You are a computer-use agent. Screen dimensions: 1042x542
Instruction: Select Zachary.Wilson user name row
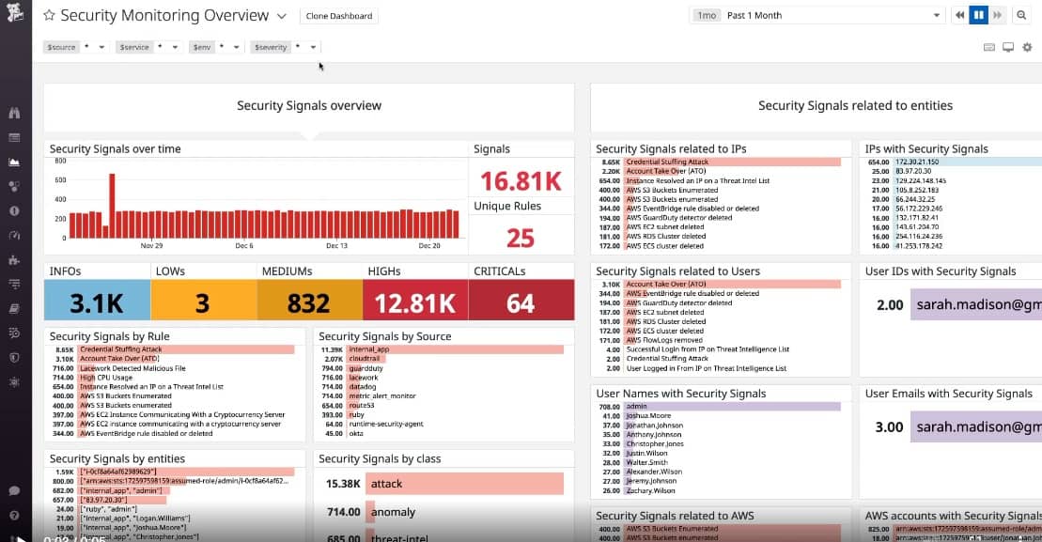(721, 491)
